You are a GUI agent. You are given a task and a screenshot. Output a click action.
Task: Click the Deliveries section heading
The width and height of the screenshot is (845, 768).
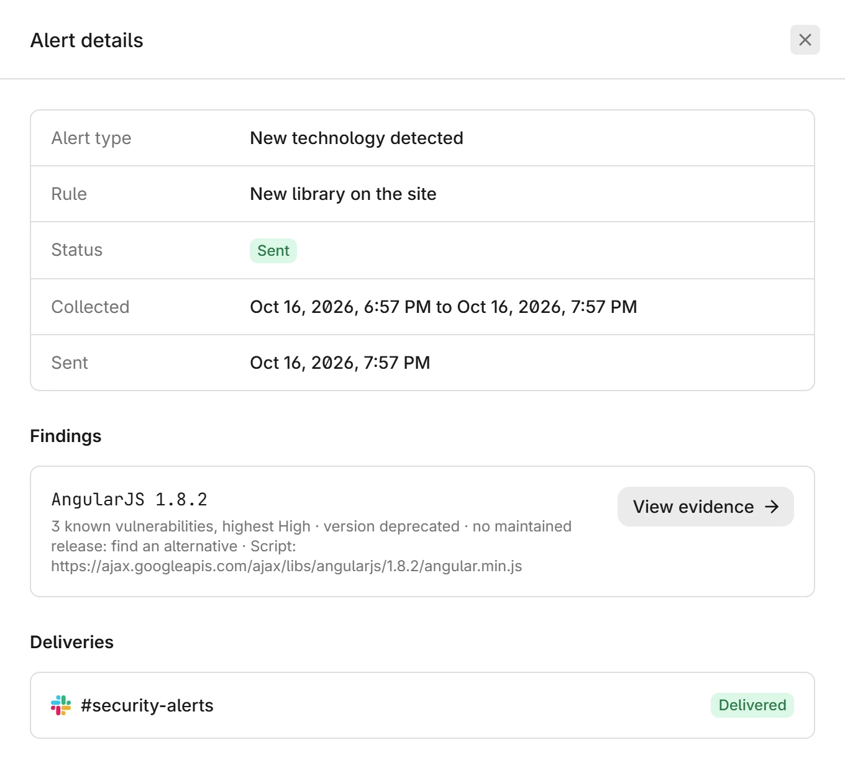pyautogui.click(x=72, y=642)
